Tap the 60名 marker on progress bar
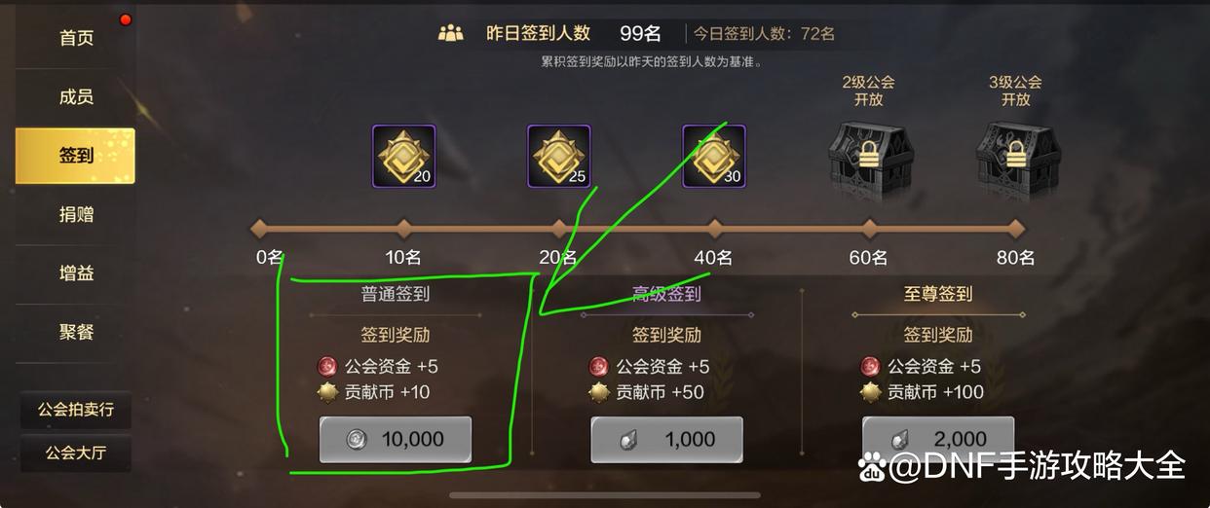 point(869,229)
